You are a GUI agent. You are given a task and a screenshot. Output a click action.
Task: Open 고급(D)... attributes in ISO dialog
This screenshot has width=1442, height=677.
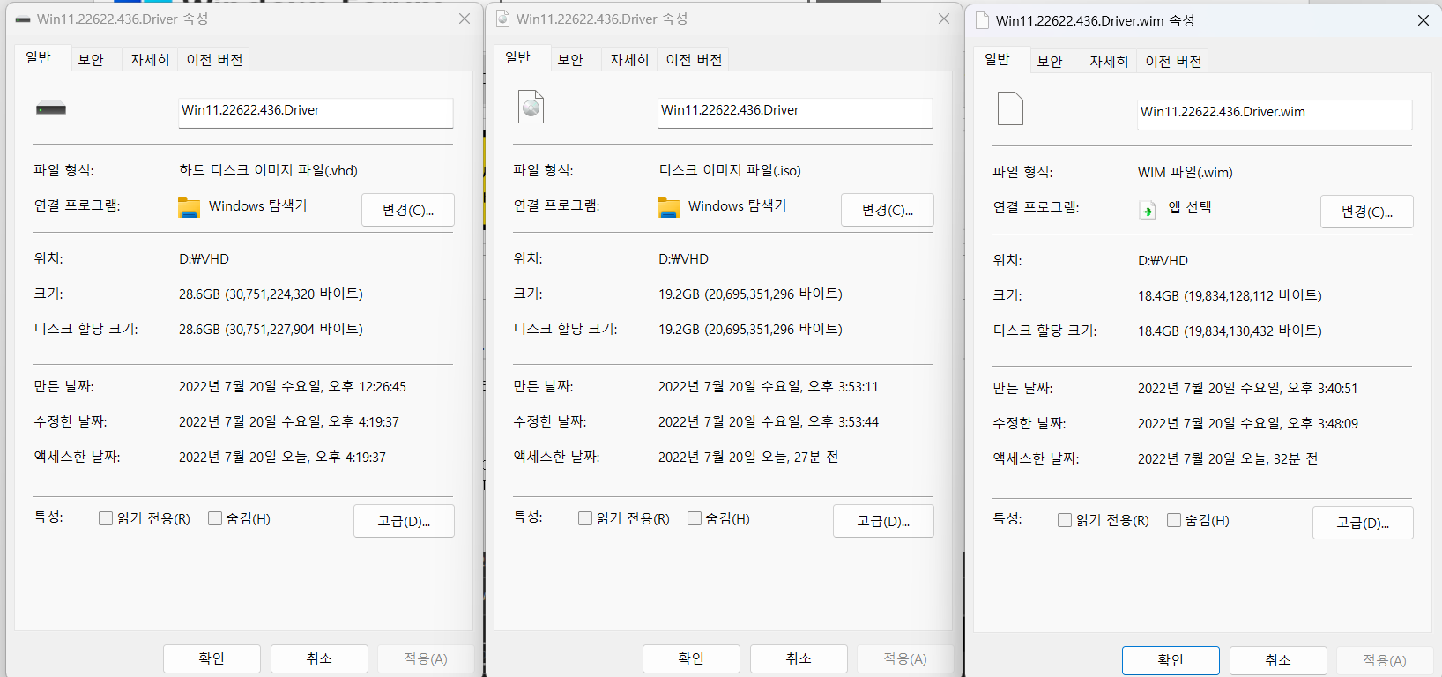883,521
